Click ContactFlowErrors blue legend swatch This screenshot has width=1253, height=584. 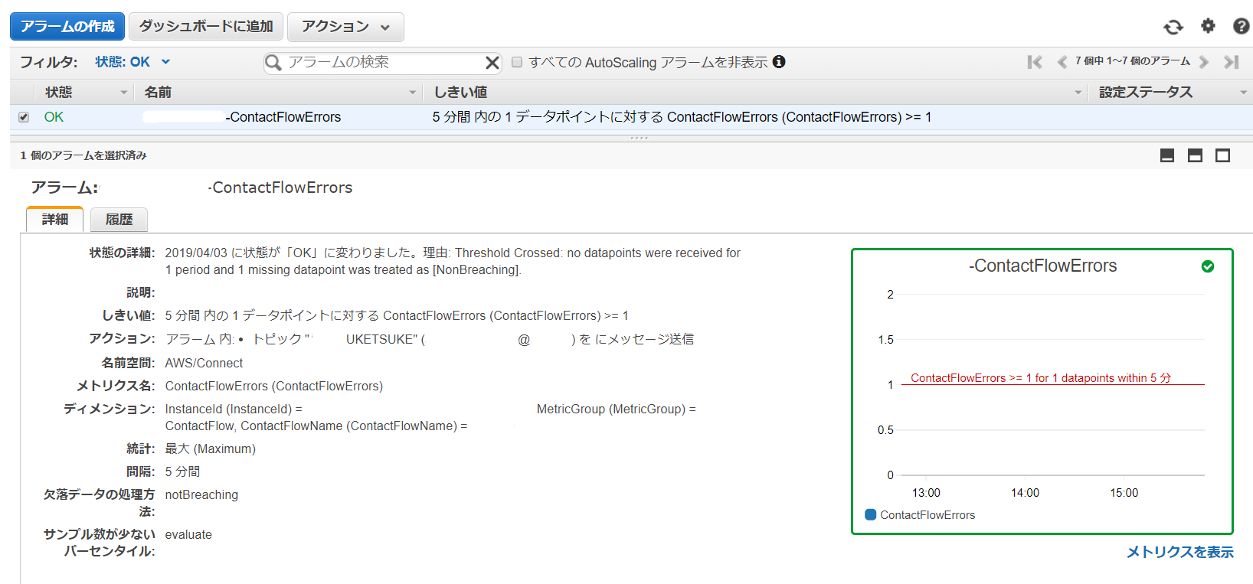(870, 514)
